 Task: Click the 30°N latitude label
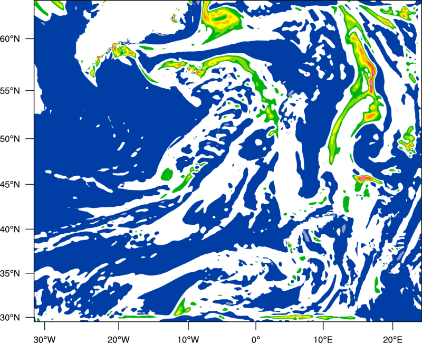(10, 318)
